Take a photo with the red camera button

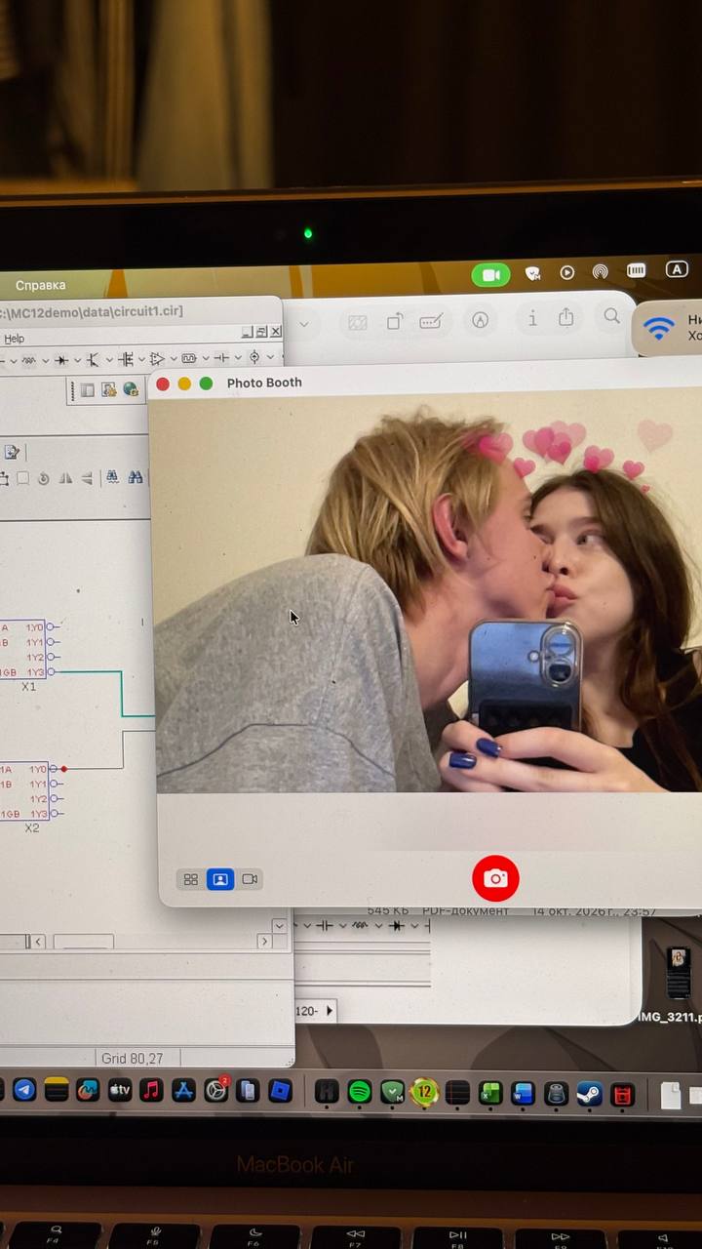point(495,878)
